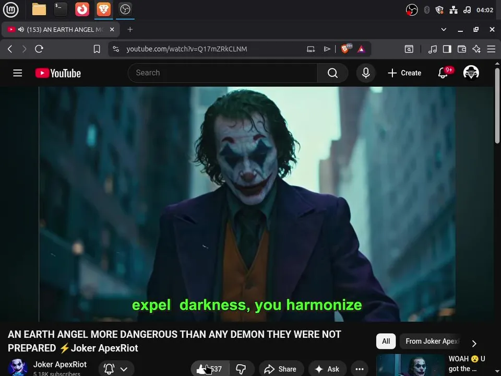The height and width of the screenshot is (376, 501).
Task: Open Joker ApexRiot channel avatar
Action: pyautogui.click(x=17, y=367)
